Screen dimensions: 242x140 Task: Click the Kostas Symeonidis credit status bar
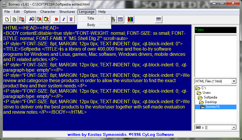pos(121,135)
